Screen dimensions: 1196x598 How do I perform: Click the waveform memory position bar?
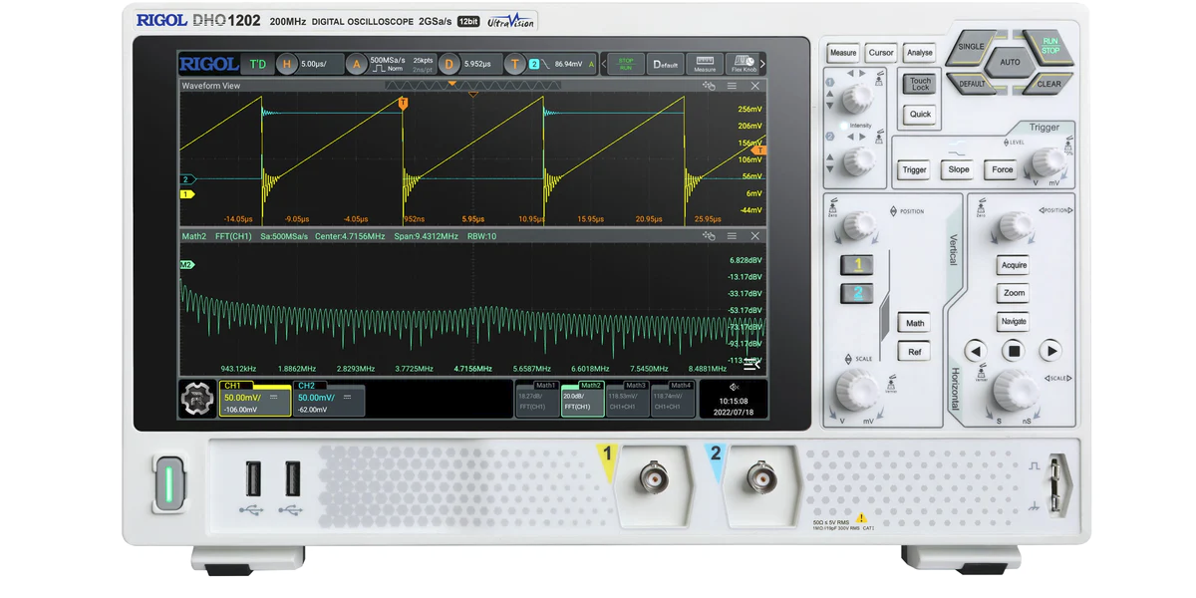[472, 86]
